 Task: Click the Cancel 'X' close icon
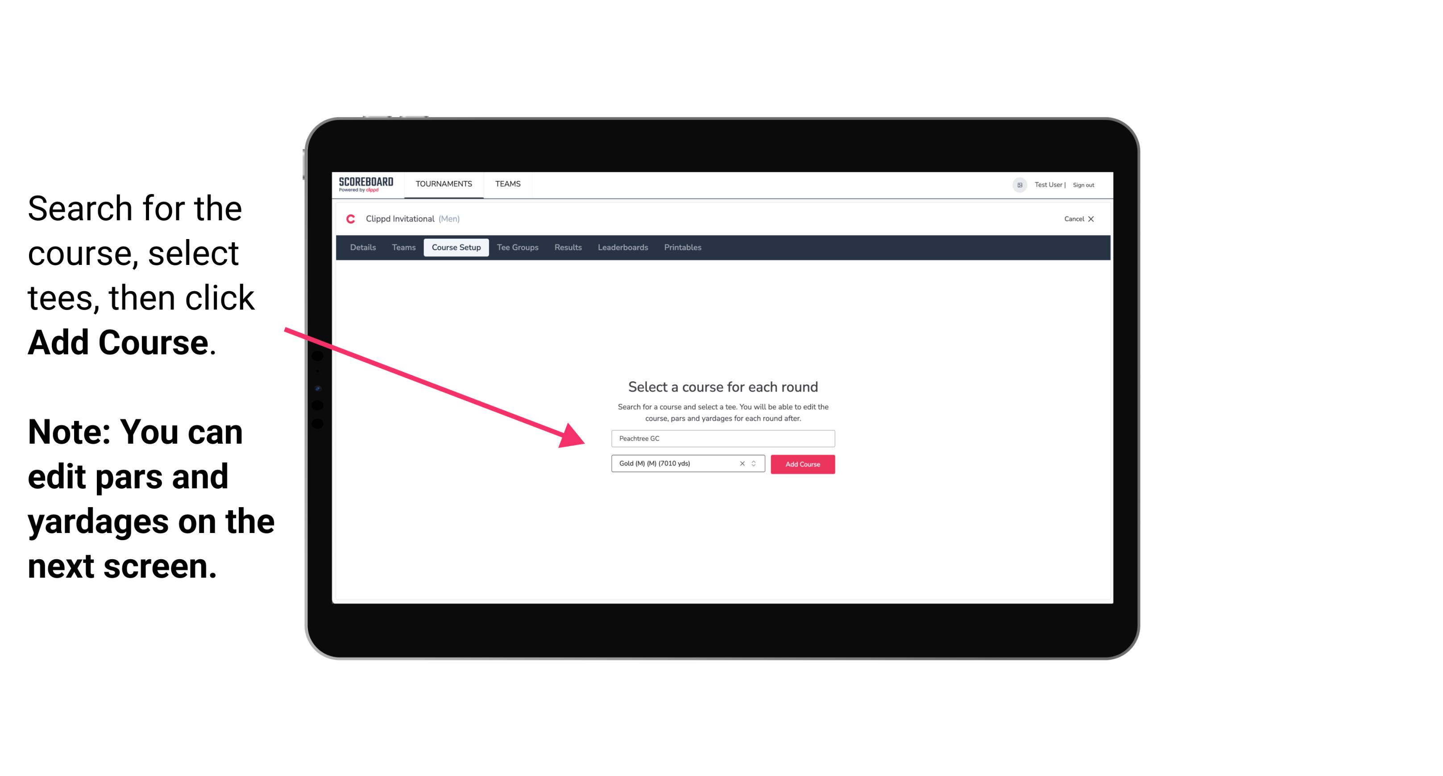pos(1097,219)
